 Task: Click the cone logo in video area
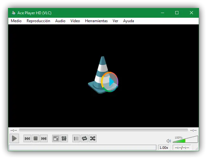103,75
